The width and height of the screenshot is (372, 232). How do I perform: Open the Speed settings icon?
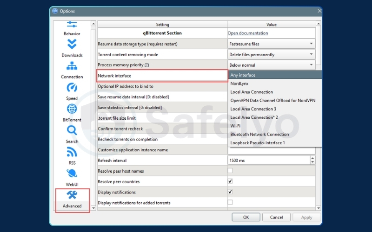click(x=72, y=87)
